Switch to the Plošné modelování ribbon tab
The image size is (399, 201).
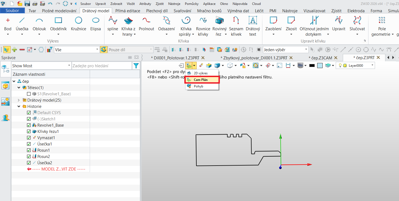[x=59, y=11]
